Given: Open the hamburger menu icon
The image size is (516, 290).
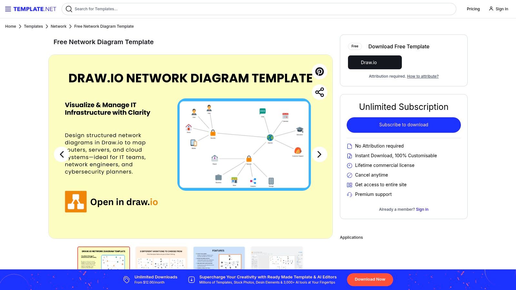Looking at the screenshot, I should tap(8, 9).
